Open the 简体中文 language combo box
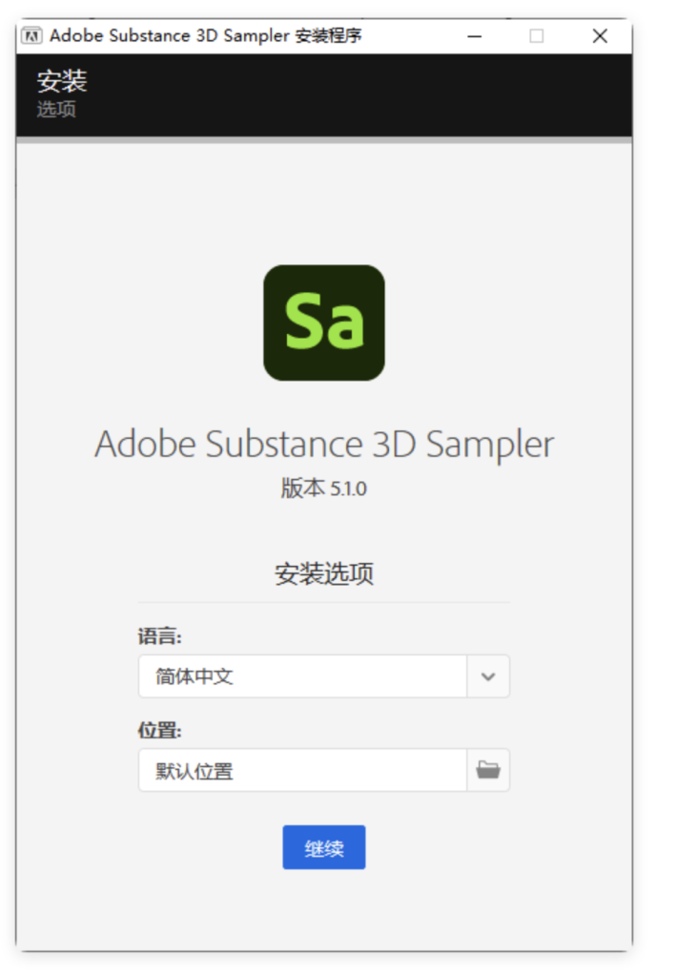 pos(302,676)
